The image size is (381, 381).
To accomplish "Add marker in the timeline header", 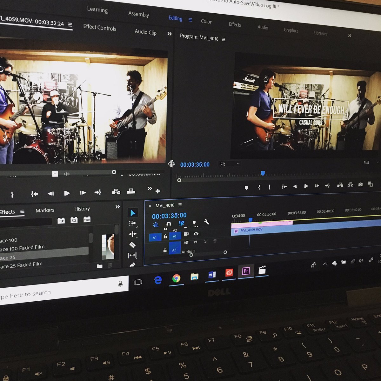I will tap(194, 223).
